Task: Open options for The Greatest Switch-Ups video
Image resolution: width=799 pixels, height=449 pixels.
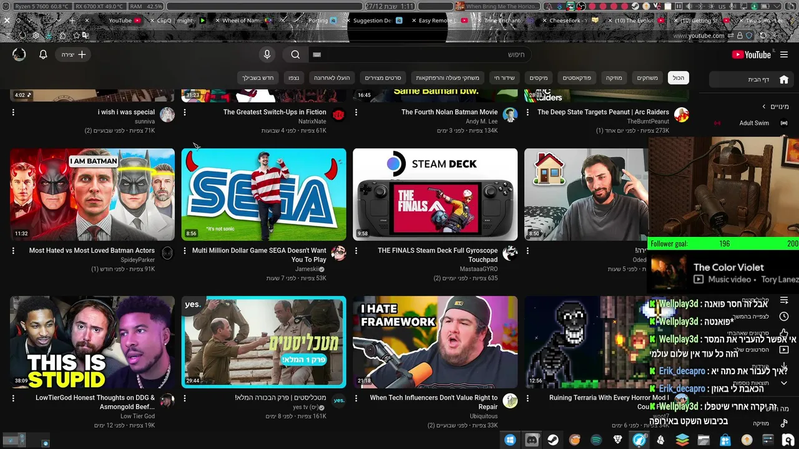Action: [185, 113]
